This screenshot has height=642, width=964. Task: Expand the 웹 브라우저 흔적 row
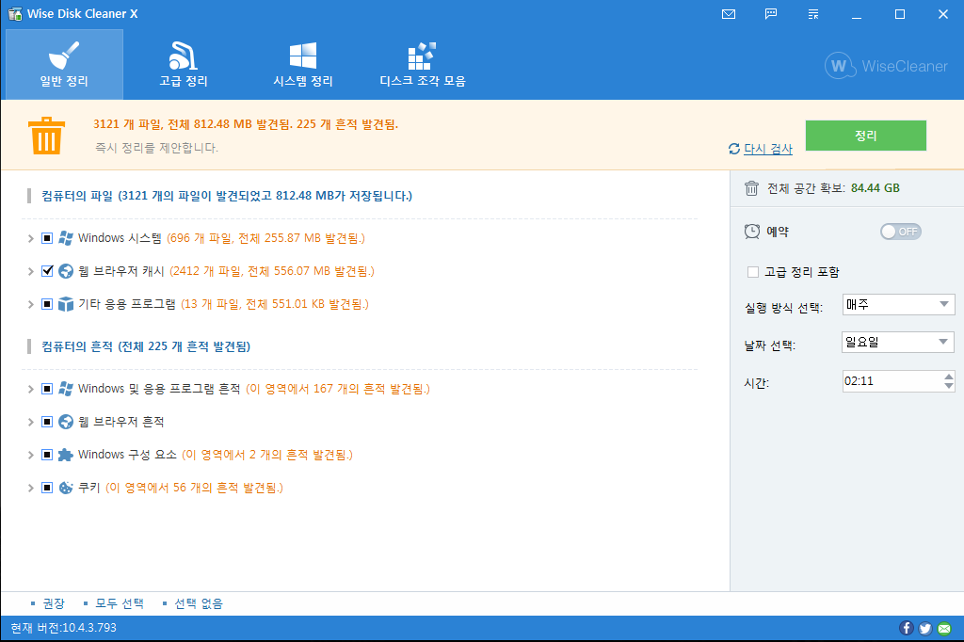pyautogui.click(x=30, y=423)
